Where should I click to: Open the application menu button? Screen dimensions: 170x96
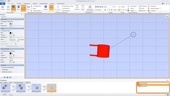coord(3,3)
